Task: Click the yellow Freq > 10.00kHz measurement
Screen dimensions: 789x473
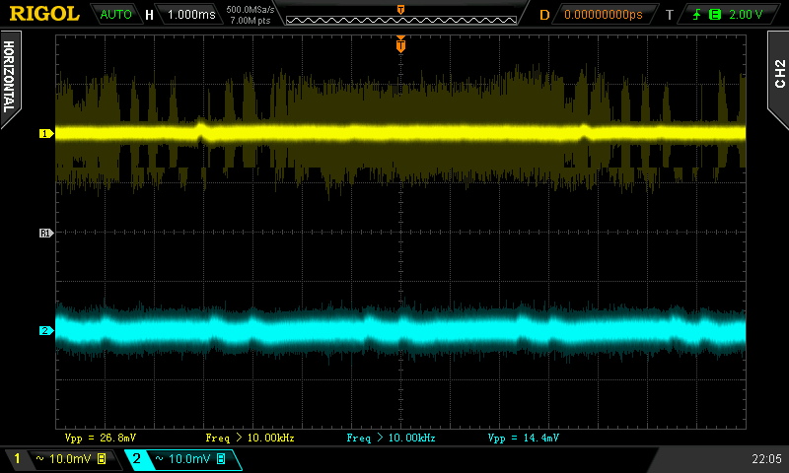Action: (250, 438)
